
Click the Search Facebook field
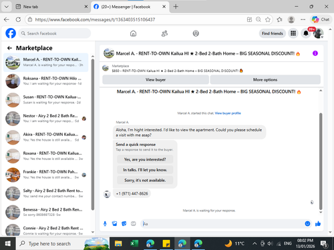pos(55,33)
